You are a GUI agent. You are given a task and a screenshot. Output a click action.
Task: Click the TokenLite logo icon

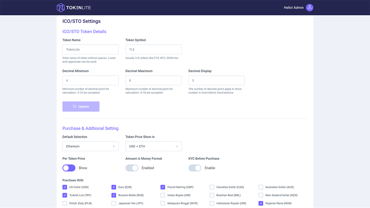click(61, 8)
